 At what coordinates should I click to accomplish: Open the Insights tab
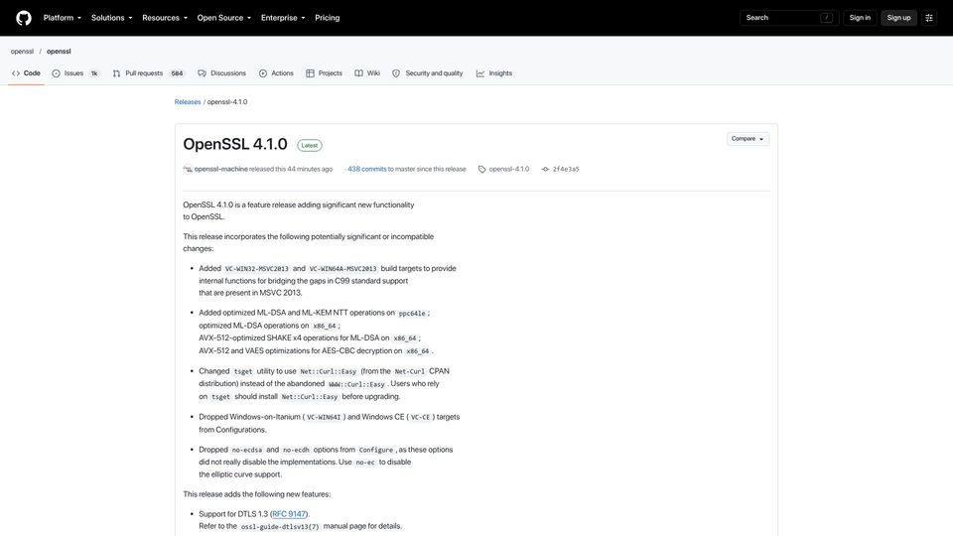tap(494, 73)
